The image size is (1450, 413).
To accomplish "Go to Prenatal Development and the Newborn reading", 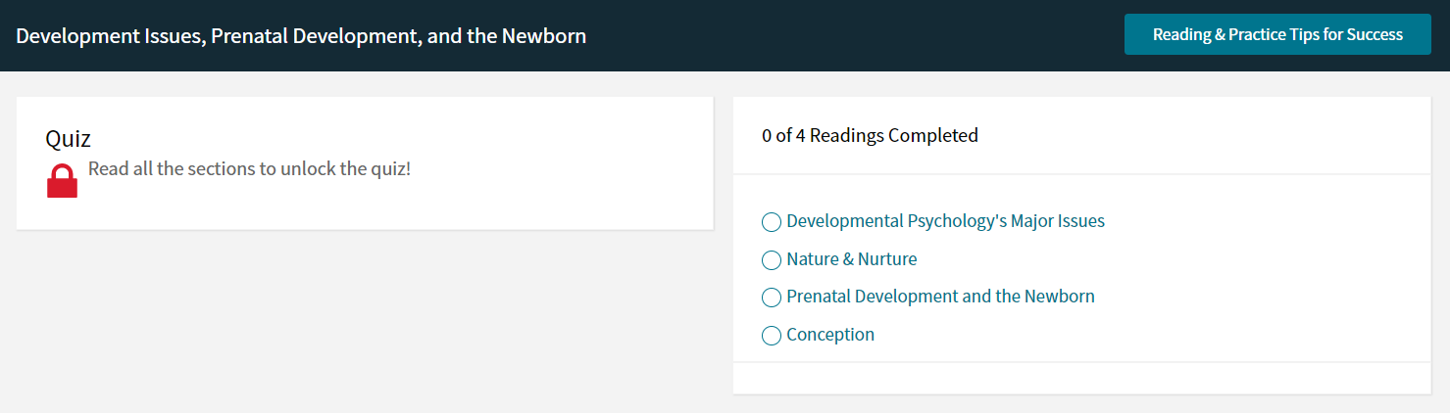I will click(940, 297).
